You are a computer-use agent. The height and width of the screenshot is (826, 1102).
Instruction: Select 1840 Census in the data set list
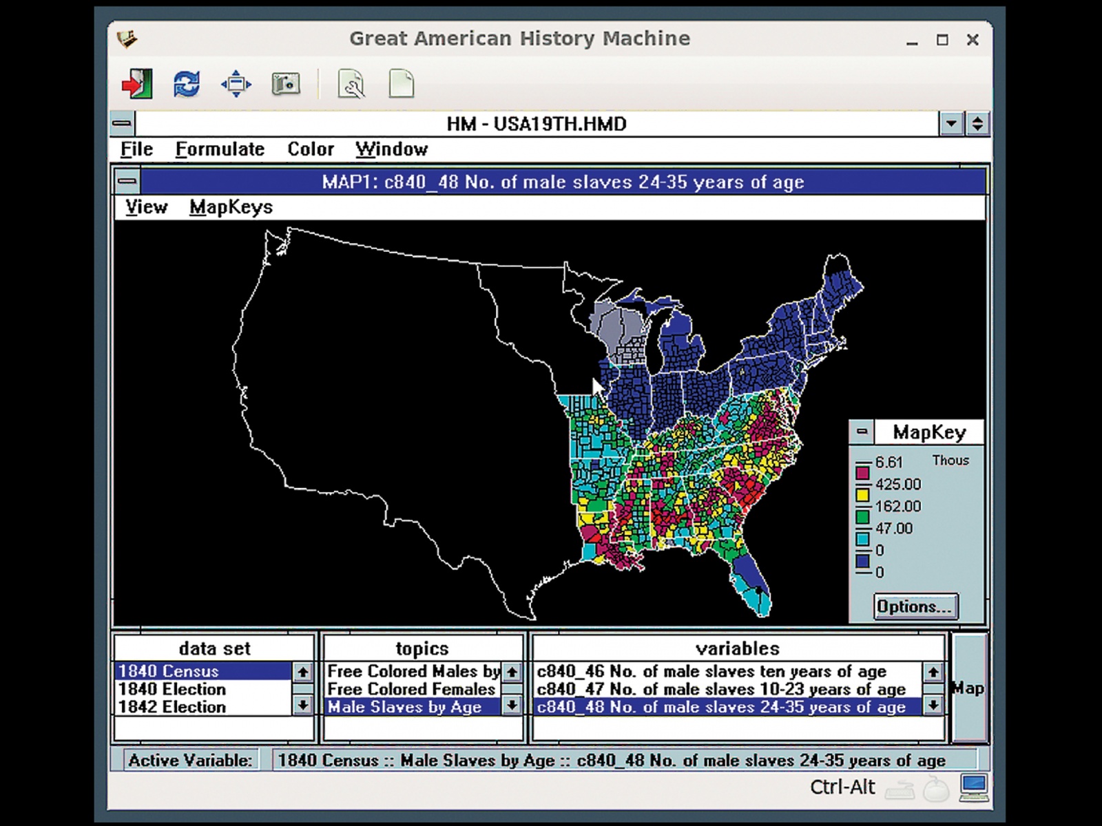click(204, 671)
